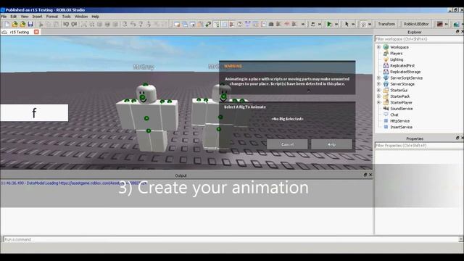Click Cancel in the rig selection dialog
This screenshot has height=261, width=464.
(287, 144)
